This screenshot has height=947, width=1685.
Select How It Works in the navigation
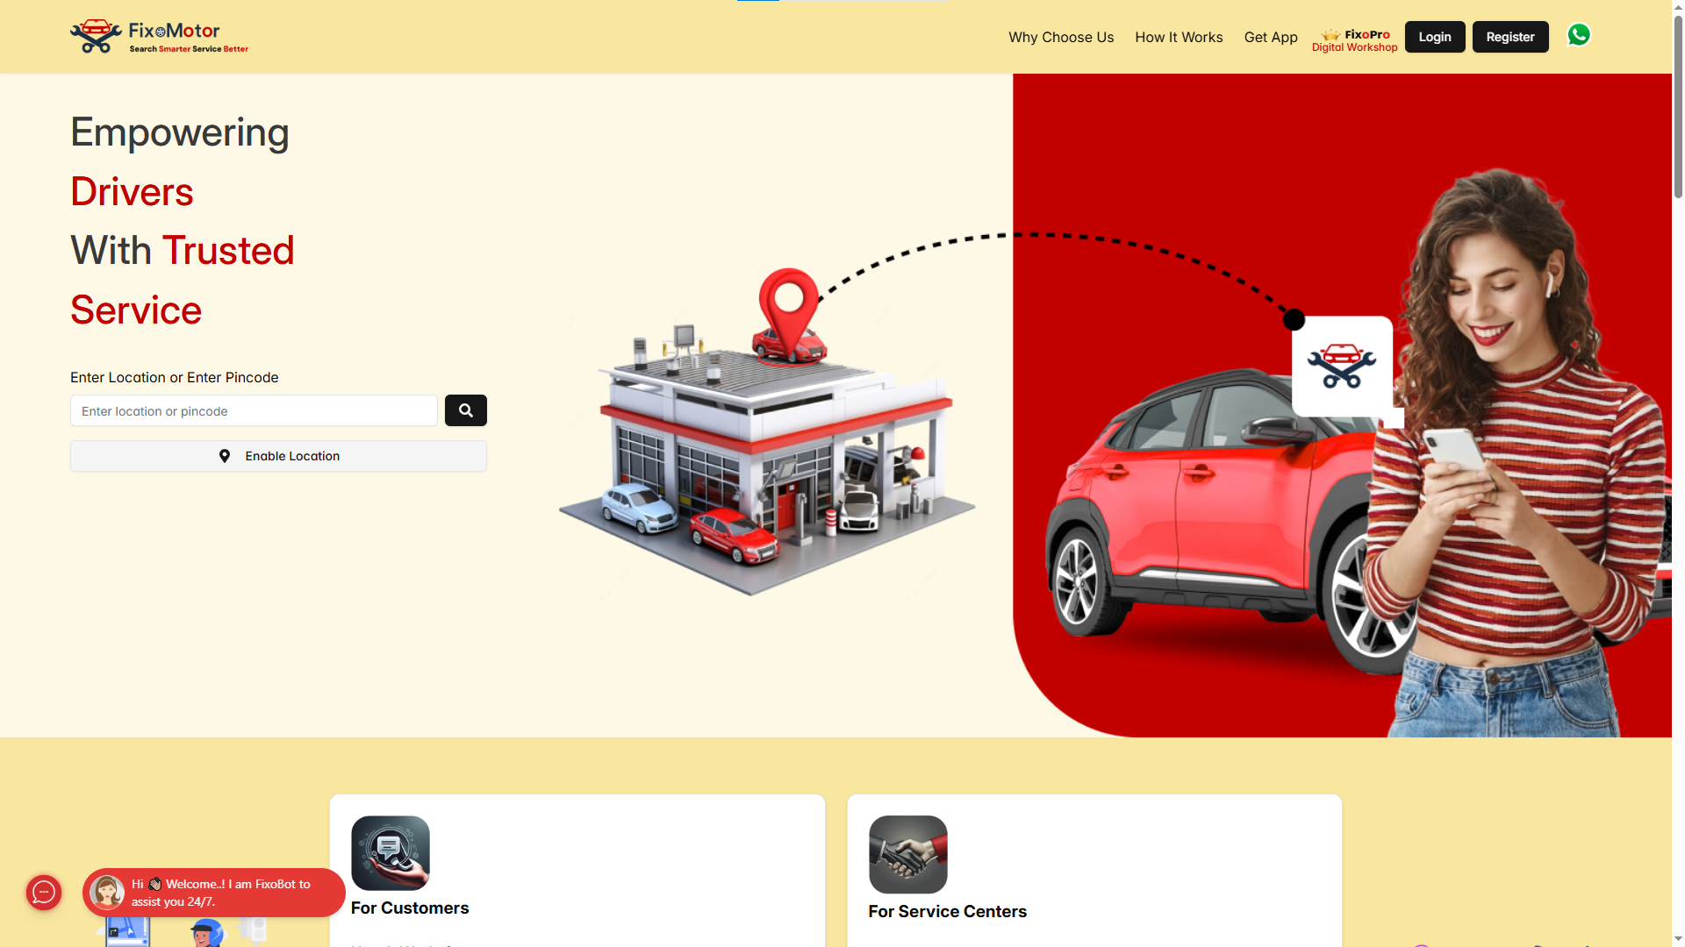[x=1179, y=37]
